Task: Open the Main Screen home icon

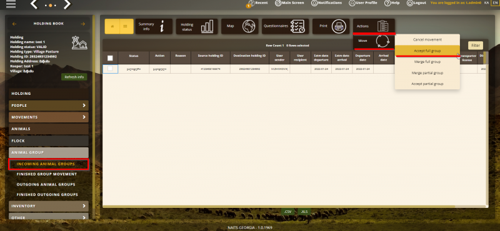Action: [x=278, y=3]
